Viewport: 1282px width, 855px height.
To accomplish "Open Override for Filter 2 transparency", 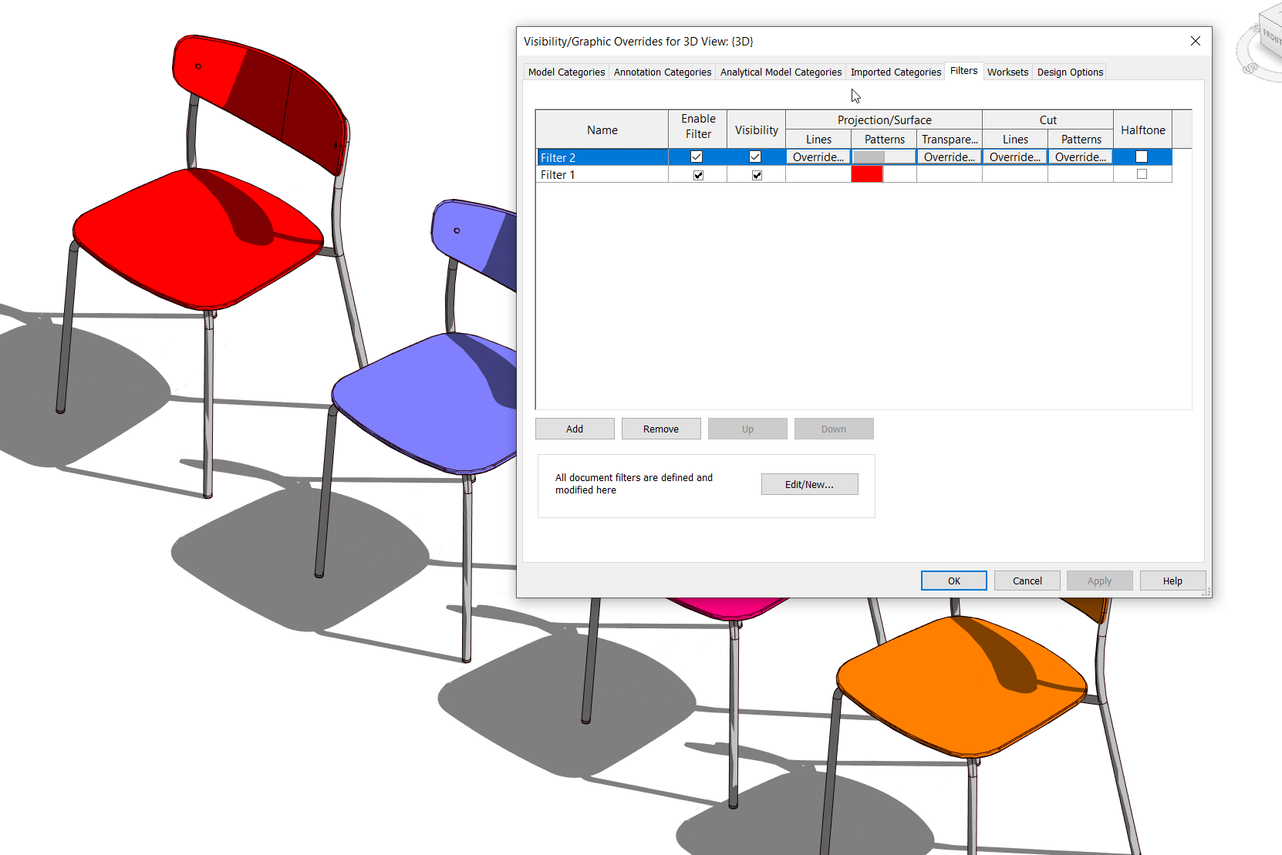I will 949,157.
